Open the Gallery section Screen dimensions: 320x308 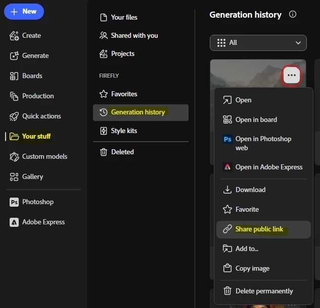click(x=26, y=176)
